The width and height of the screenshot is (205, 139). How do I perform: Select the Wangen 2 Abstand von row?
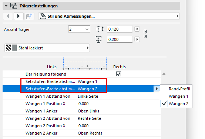[x=81, y=118]
